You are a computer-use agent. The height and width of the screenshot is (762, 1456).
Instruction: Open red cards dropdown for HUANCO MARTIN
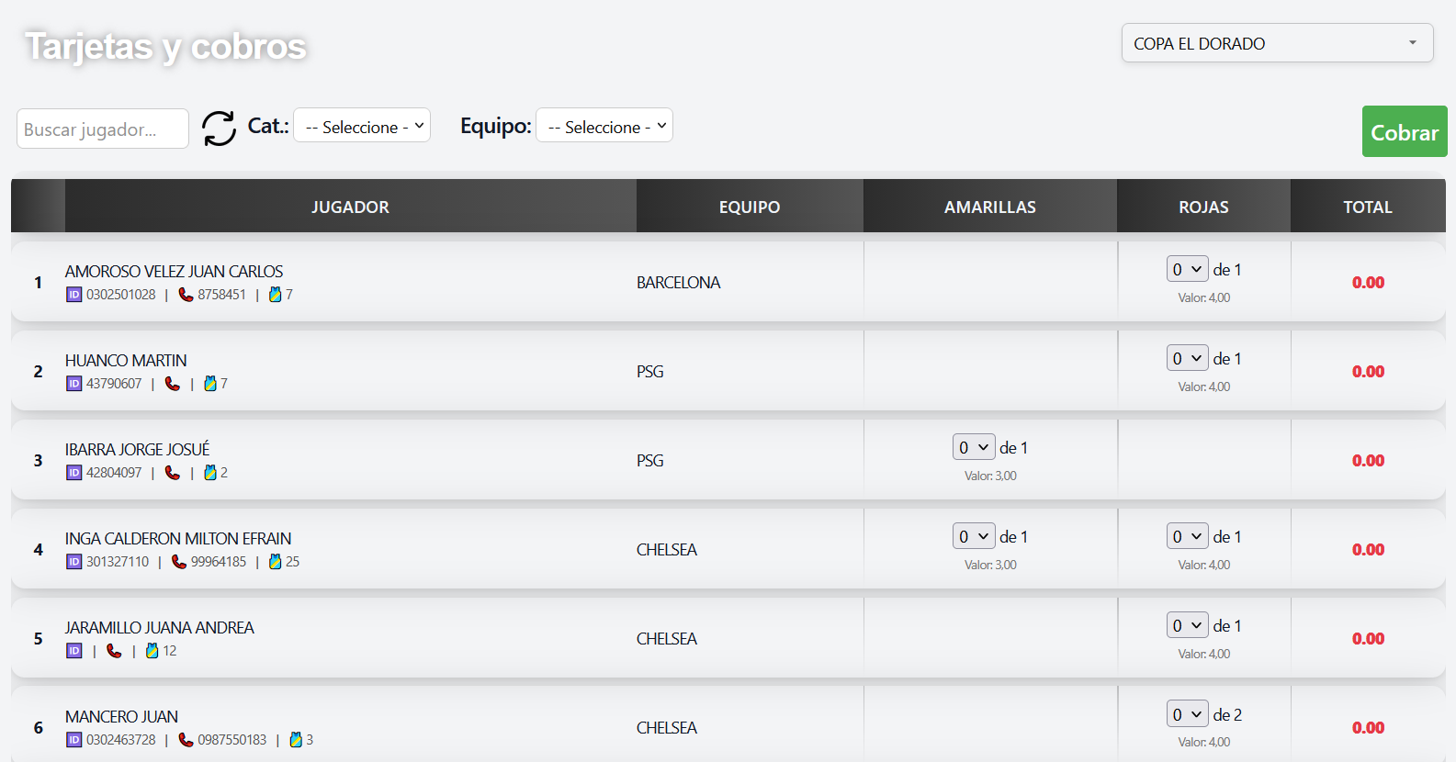tap(1187, 358)
